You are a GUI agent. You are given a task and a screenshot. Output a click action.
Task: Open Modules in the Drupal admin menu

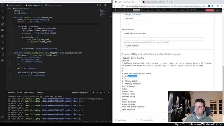click(165, 10)
